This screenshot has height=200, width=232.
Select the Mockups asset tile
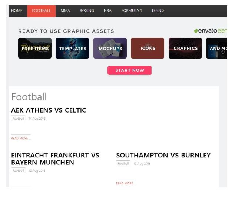coord(110,48)
